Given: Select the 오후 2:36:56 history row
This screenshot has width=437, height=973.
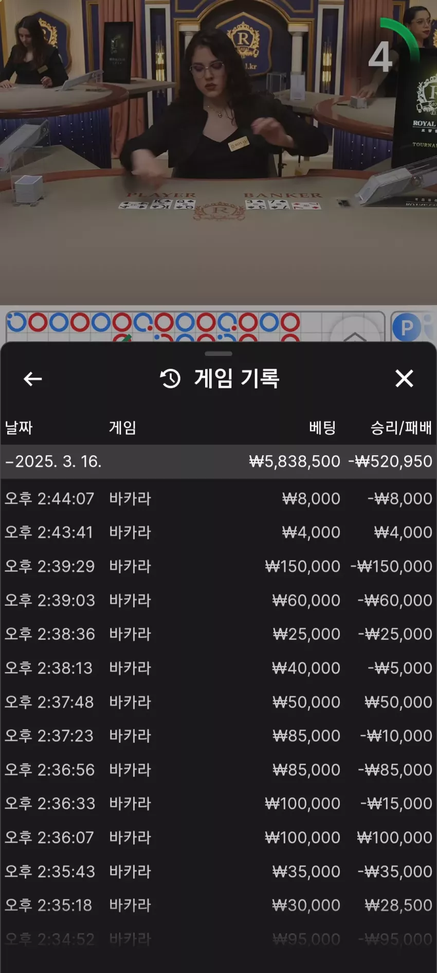Looking at the screenshot, I should 218,770.
